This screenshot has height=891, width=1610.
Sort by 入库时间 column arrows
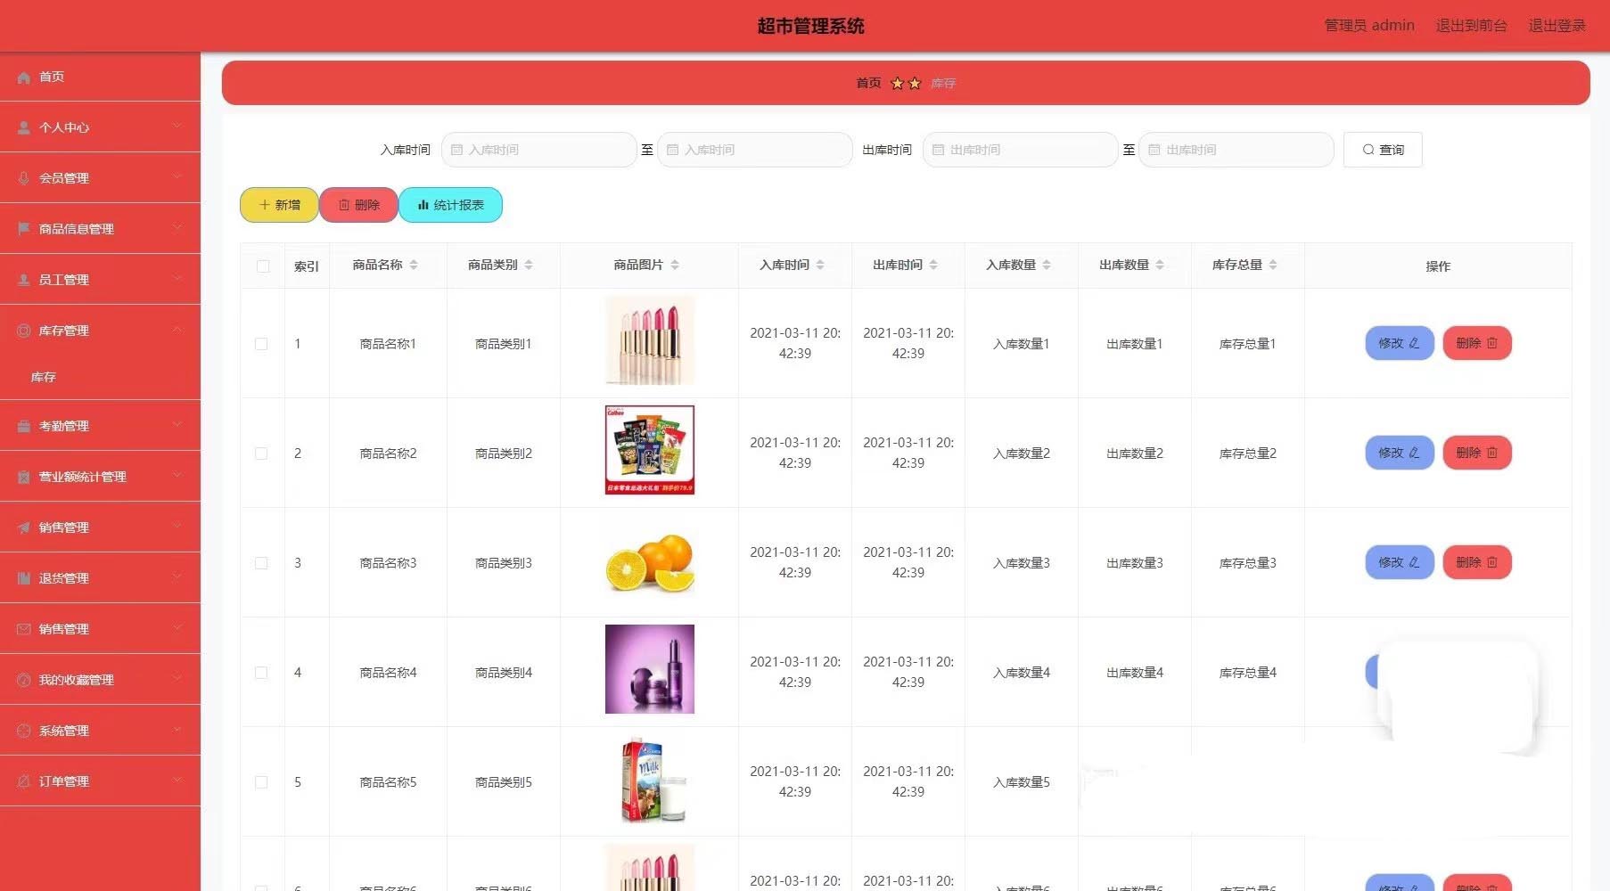point(820,265)
